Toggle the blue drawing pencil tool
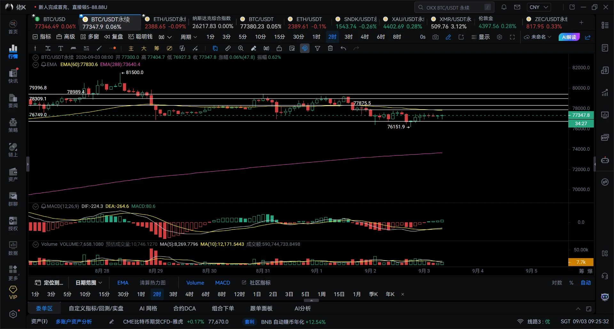 (x=448, y=37)
